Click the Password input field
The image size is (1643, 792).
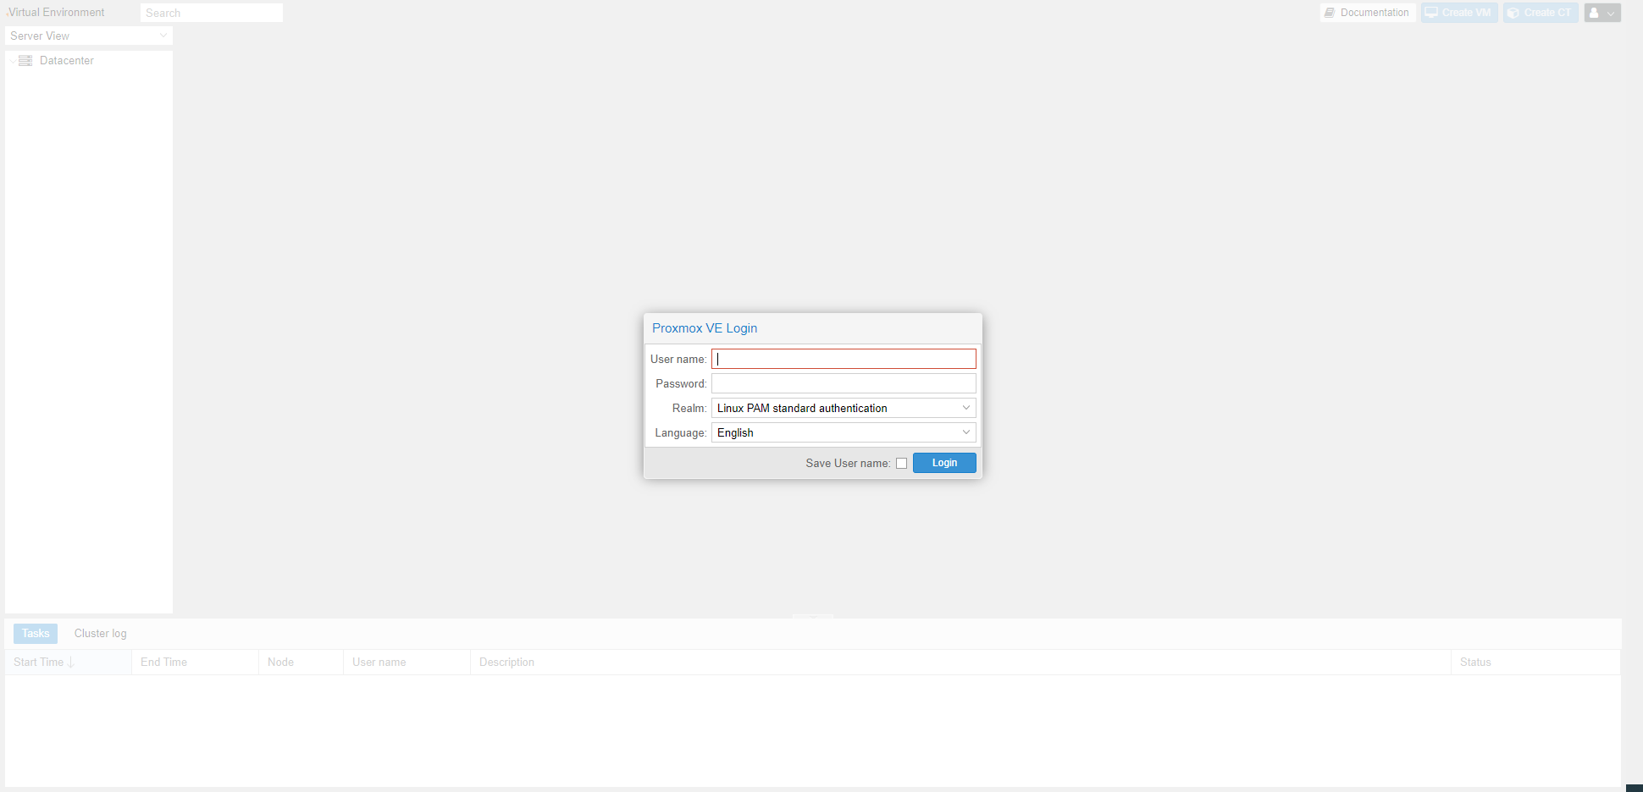844,383
